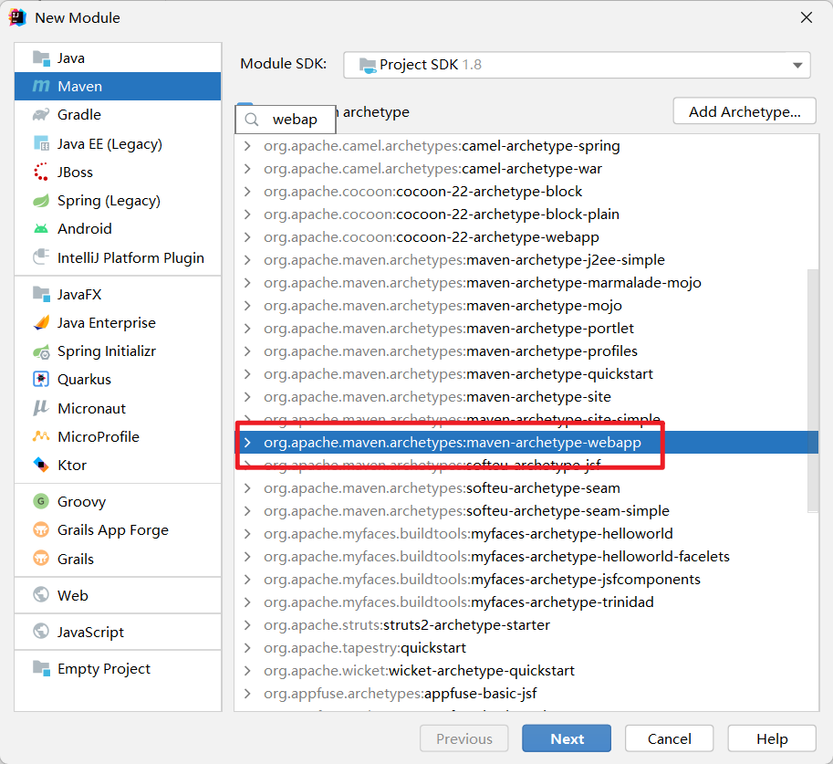Select the JavaScript globe icon
The width and height of the screenshot is (833, 764).
coord(41,631)
